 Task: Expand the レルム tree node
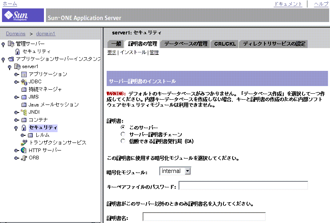[23, 135]
